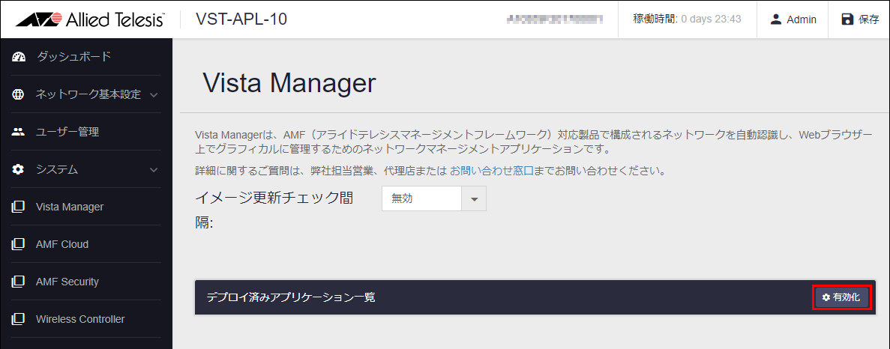890x349 pixels.
Task: Click the dashboard gauge icon
Action: [x=19, y=57]
